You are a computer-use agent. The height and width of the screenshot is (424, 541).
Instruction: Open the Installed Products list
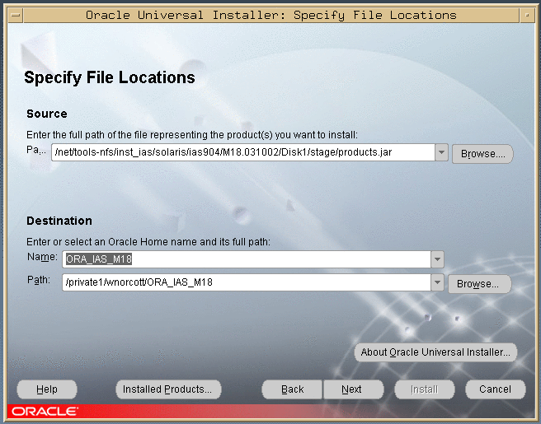click(168, 389)
